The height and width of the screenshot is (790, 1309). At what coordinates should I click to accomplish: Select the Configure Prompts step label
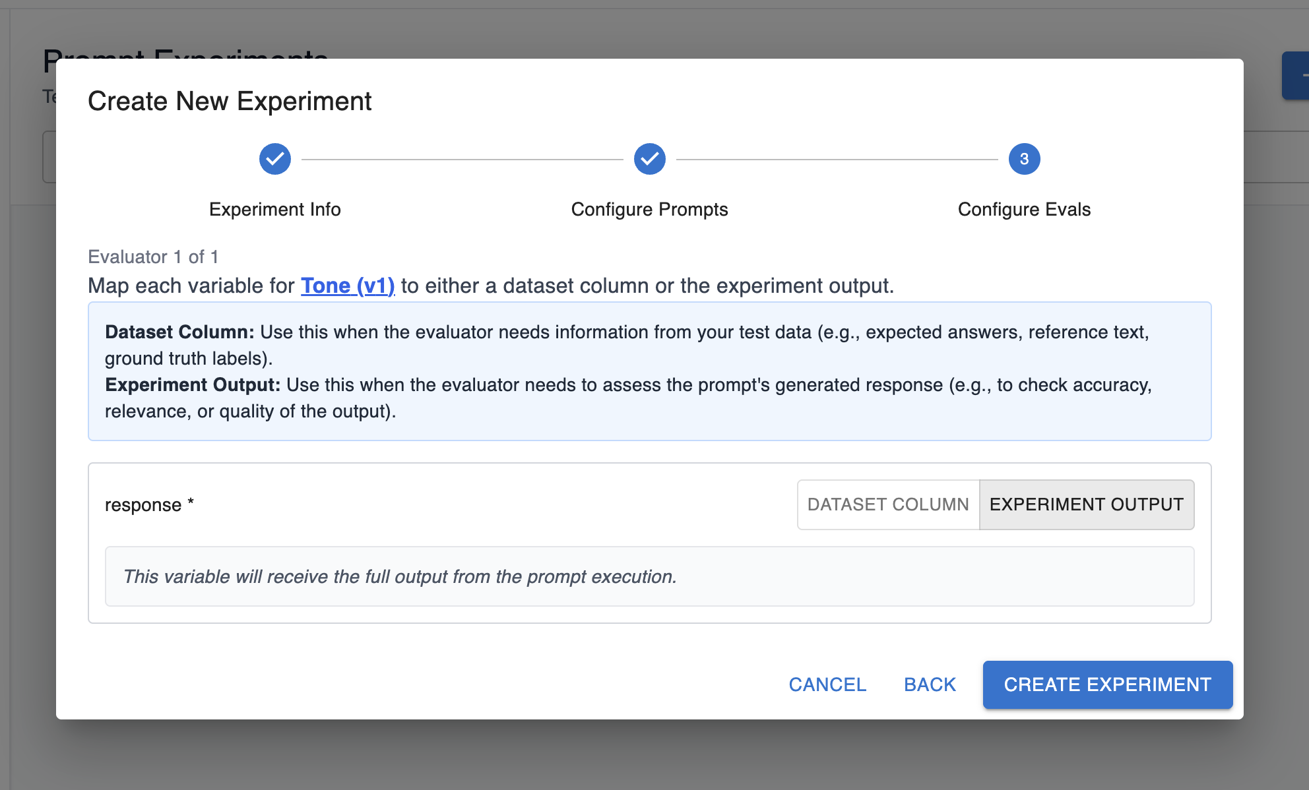pyautogui.click(x=649, y=209)
